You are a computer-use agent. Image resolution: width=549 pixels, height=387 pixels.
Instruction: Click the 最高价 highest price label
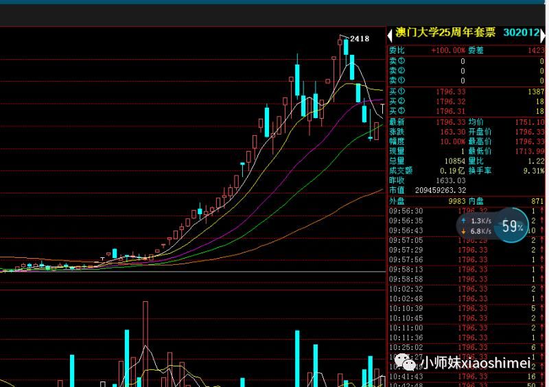(480, 141)
